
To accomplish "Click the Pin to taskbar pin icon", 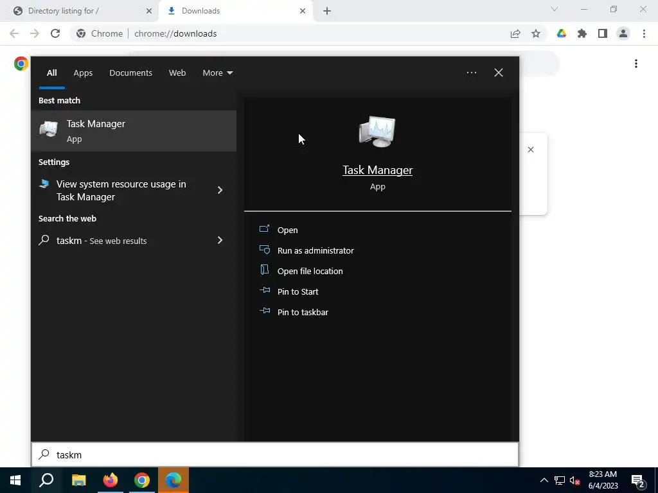I will (x=264, y=311).
